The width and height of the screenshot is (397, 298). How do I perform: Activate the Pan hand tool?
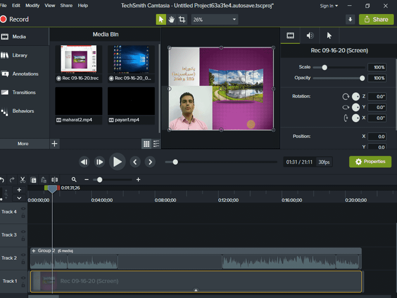pyautogui.click(x=171, y=19)
